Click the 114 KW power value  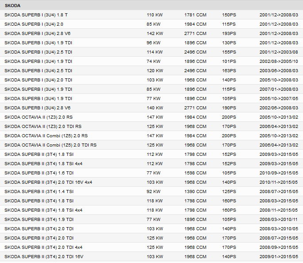[155, 52]
